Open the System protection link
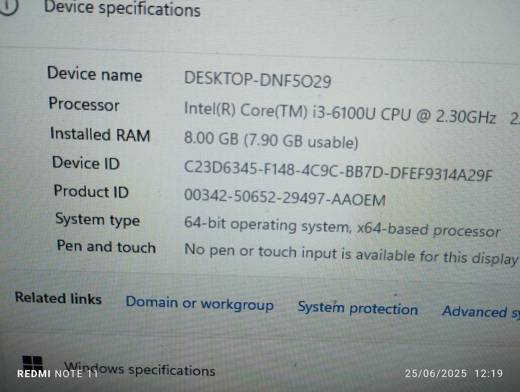520x392 pixels. pos(358,309)
